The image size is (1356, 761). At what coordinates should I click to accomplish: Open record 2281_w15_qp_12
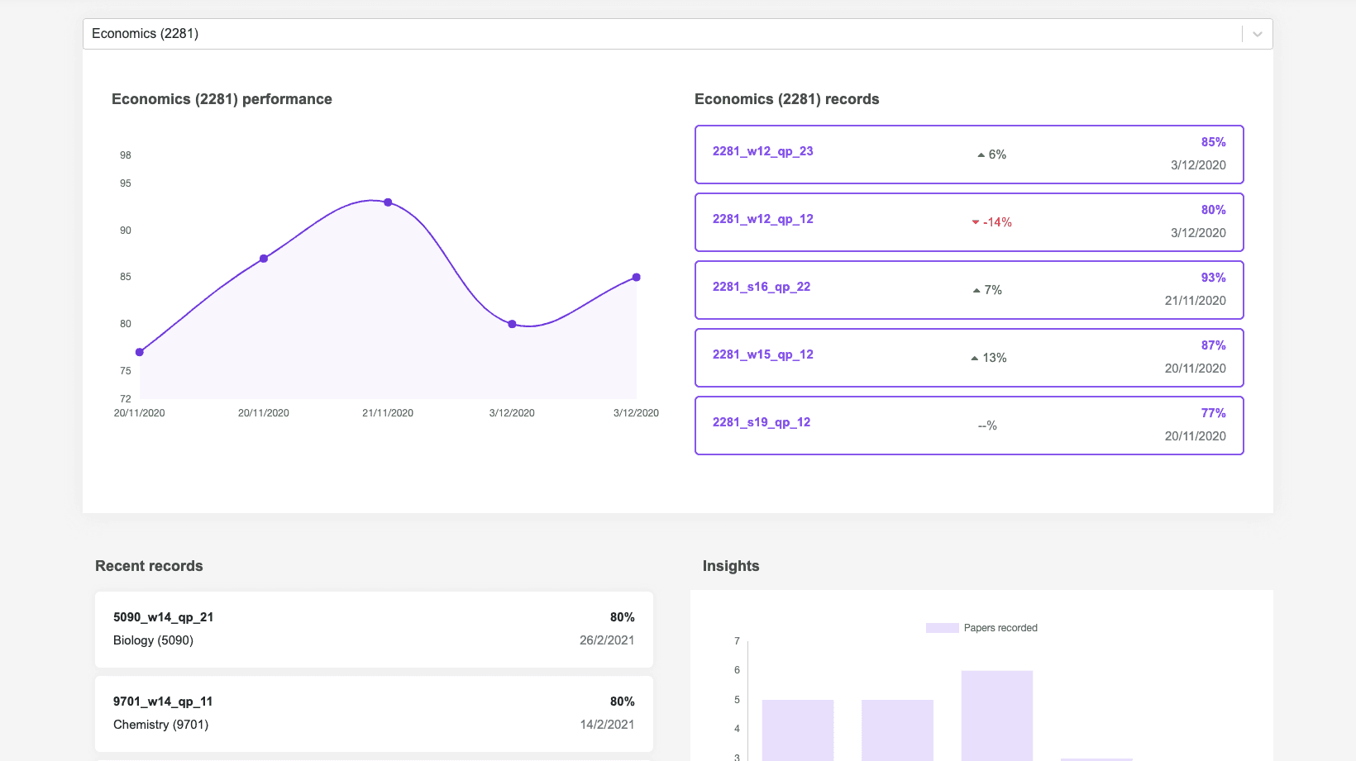(969, 358)
